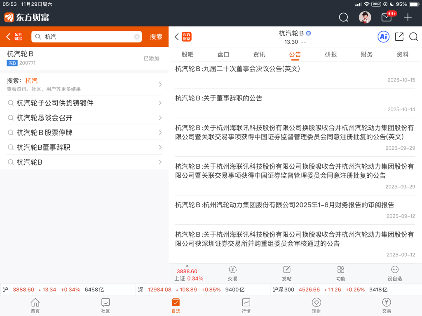422x316 pixels.
Task: Switch to the 股吧 tab
Action: click(188, 55)
